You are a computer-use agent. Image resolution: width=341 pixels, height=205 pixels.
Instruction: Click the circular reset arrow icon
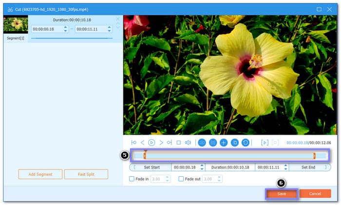[245, 143]
